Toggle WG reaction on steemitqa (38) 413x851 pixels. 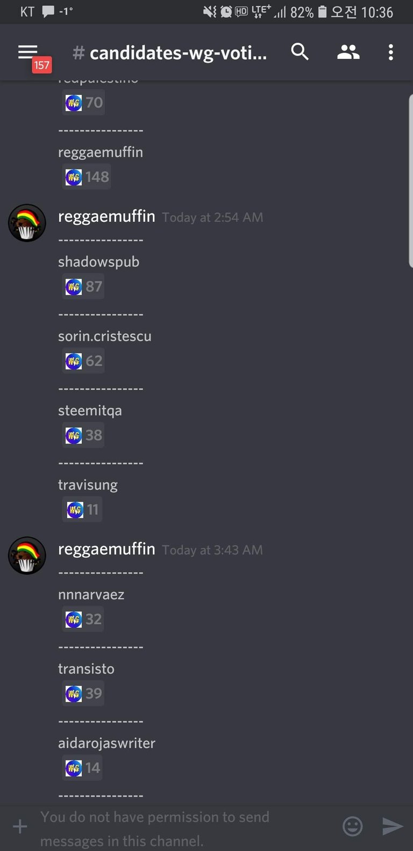[x=83, y=435]
